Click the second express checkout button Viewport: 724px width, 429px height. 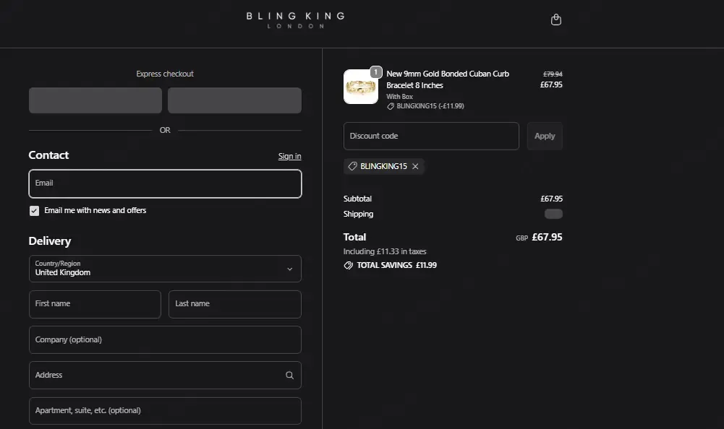coord(234,100)
